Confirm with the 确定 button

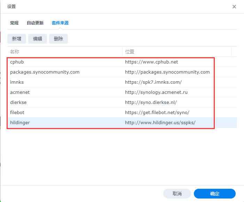pyautogui.click(x=215, y=194)
